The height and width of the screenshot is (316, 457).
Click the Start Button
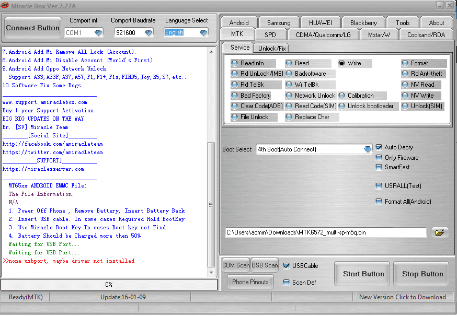pyautogui.click(x=362, y=274)
